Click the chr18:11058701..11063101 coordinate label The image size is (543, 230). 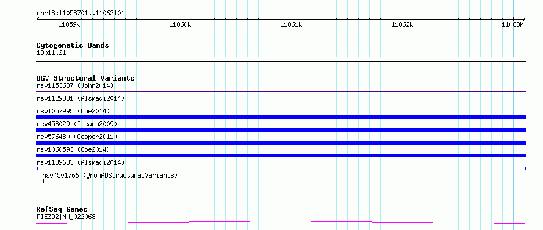coord(81,13)
